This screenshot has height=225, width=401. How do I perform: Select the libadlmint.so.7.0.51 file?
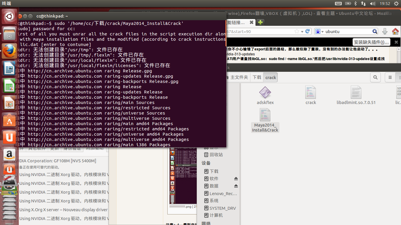tap(356, 96)
